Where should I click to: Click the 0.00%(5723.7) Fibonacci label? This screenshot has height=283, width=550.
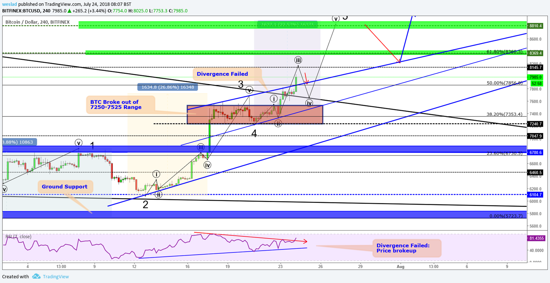tap(506, 216)
